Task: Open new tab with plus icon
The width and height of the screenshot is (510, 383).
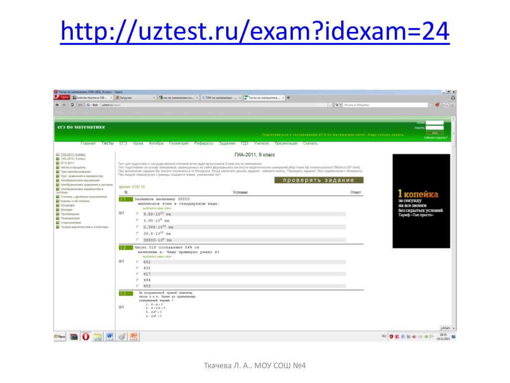Action: [288, 97]
